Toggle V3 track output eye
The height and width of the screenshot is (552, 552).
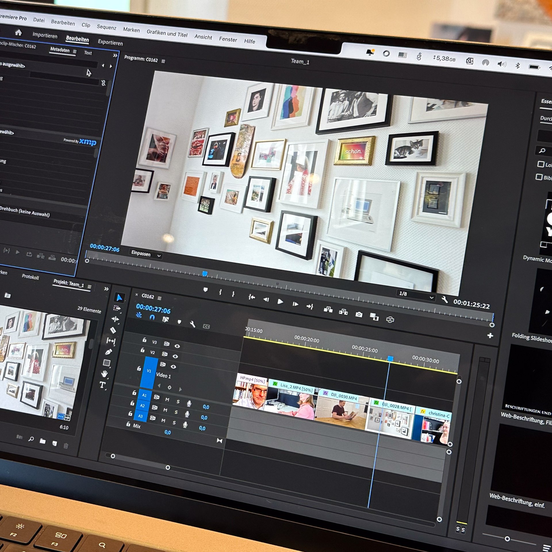coord(177,346)
